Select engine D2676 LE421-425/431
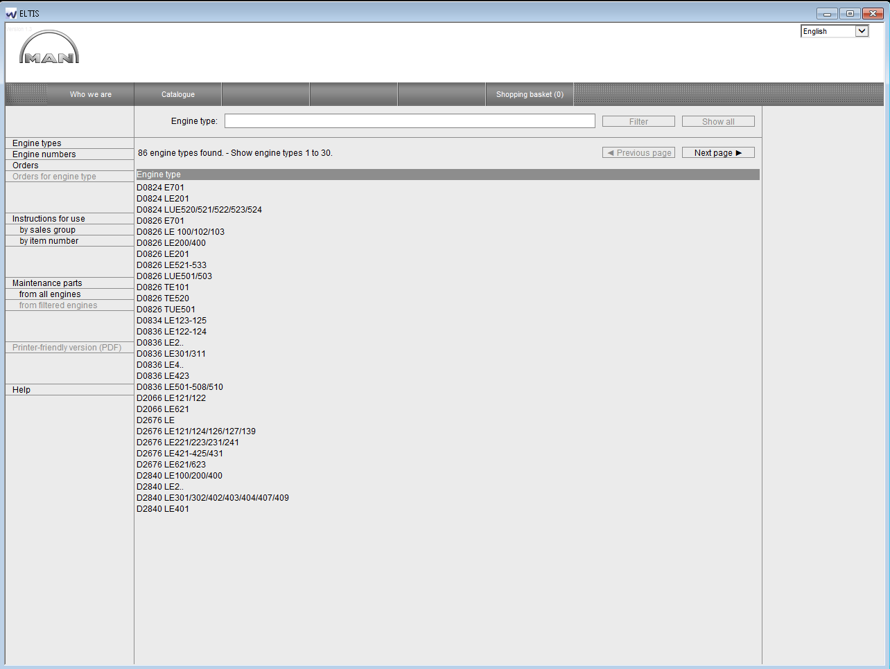 (x=180, y=454)
